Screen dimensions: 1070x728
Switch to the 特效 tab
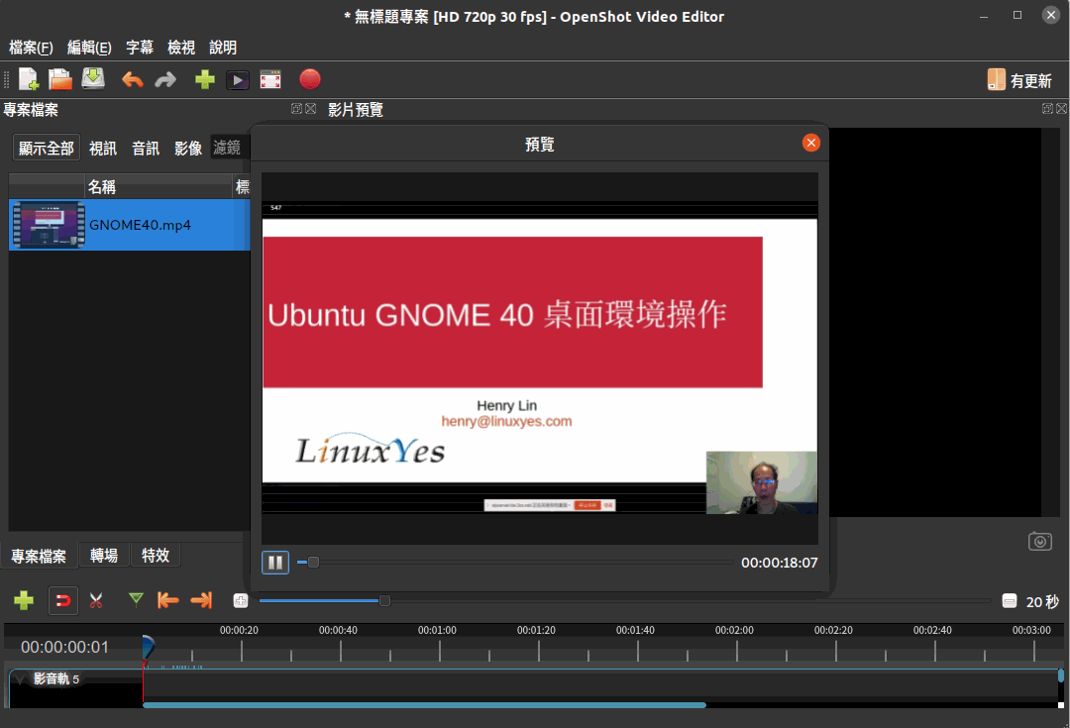click(156, 556)
